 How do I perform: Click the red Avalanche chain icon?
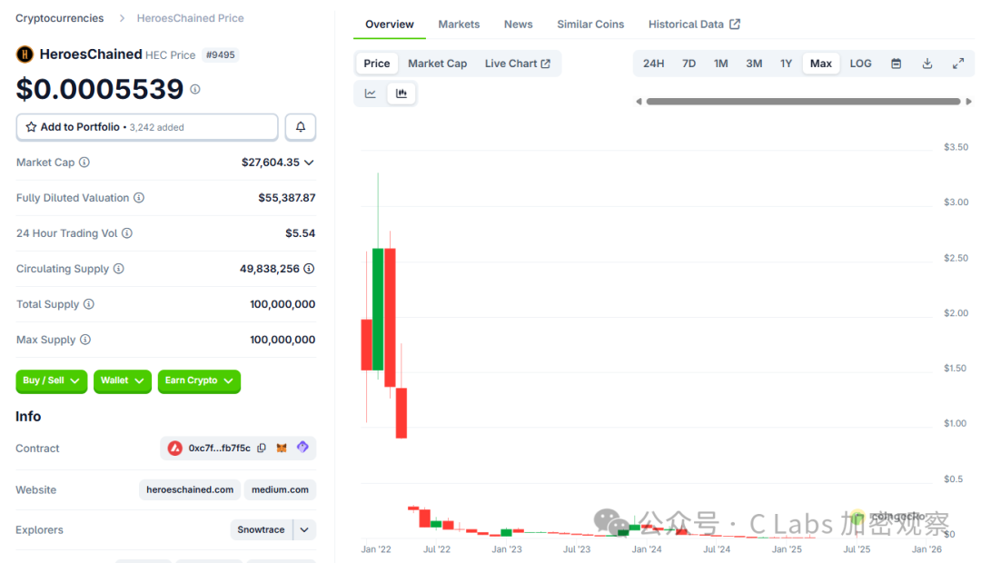click(174, 448)
